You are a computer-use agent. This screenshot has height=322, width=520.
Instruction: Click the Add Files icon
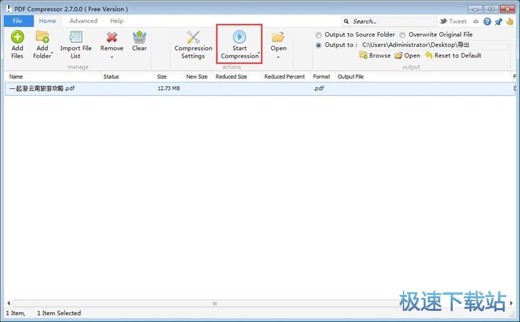[x=17, y=37]
